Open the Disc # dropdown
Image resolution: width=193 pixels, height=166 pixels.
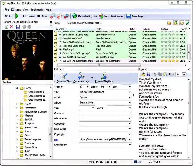(109, 87)
